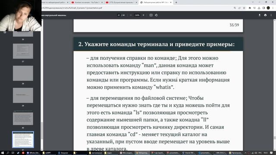276x155 pixels.
Task: Show hidden tray icons chevron
Action: pyautogui.click(x=245, y=153)
